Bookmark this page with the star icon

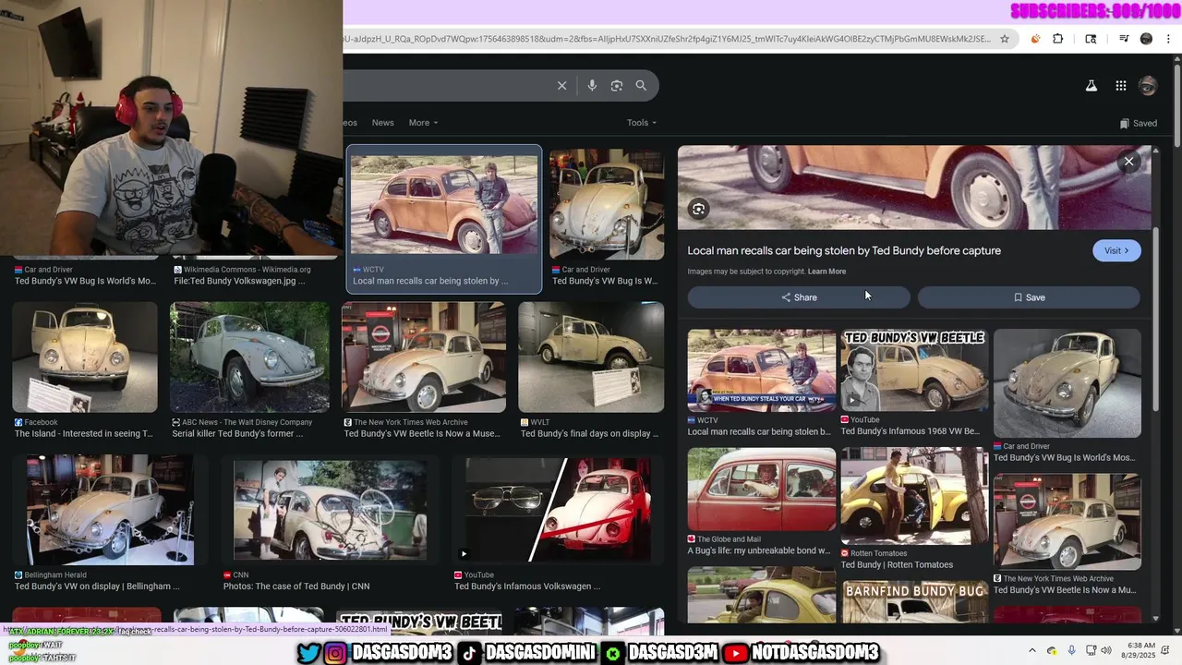1005,39
